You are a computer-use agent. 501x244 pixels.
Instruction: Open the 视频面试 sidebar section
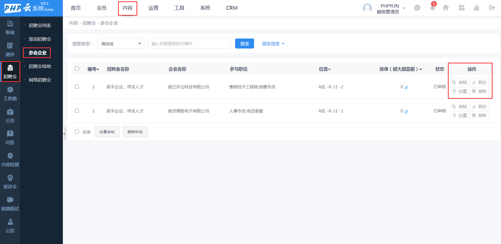pyautogui.click(x=10, y=204)
